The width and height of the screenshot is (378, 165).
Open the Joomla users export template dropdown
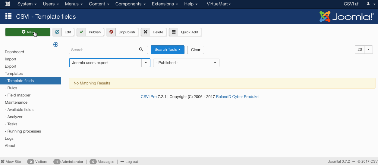(x=110, y=63)
